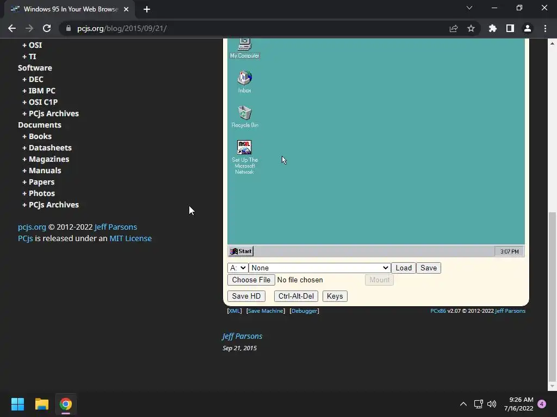Click the volume tray icon
557x417 pixels.
[x=492, y=404]
